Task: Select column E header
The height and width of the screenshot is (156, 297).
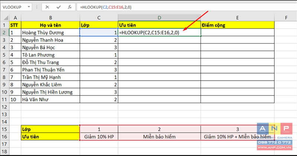Action: pyautogui.click(x=237, y=18)
